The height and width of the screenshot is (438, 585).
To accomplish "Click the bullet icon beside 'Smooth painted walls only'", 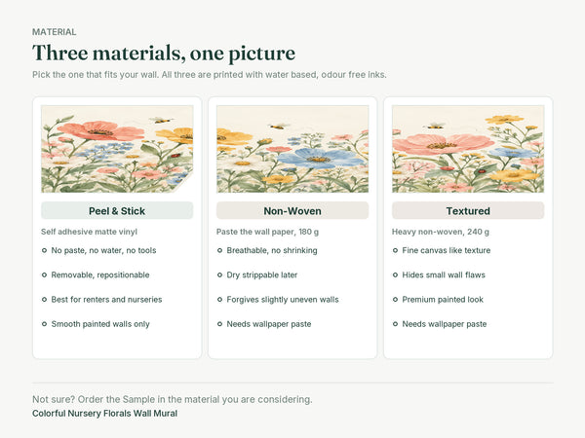I will pyautogui.click(x=45, y=324).
